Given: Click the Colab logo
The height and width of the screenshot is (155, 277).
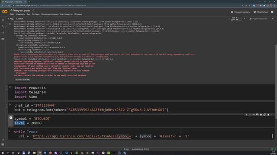Looking at the screenshot, I should click(x=5, y=12).
